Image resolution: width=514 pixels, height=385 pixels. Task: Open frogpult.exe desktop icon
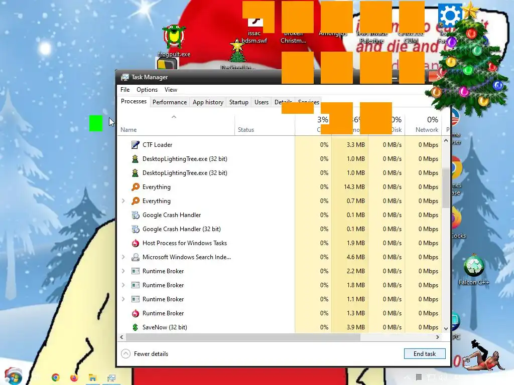point(174,41)
